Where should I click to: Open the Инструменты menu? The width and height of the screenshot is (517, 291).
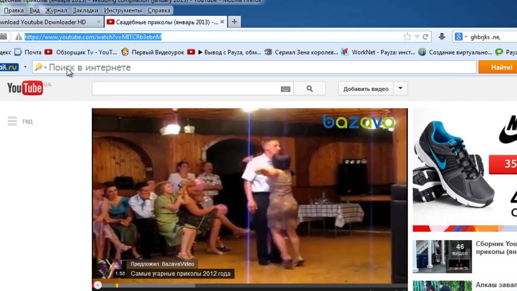123,10
